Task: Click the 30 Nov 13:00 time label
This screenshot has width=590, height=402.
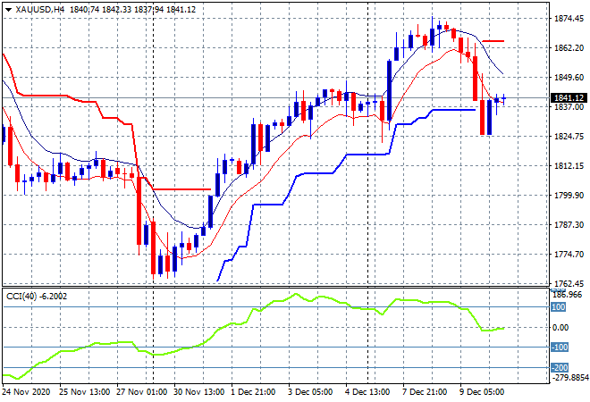Action: 198,392
